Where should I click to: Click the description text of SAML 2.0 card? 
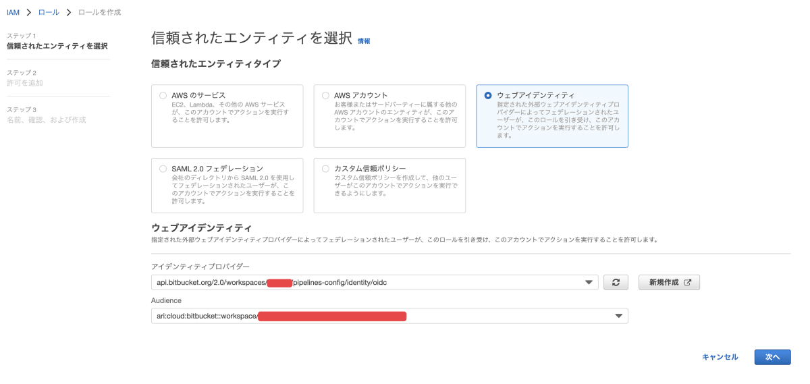(234, 189)
